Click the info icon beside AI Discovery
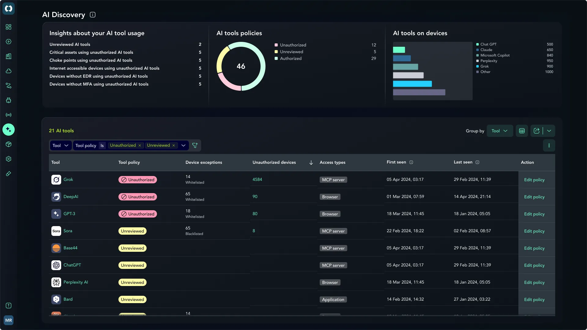587x330 pixels. (93, 15)
